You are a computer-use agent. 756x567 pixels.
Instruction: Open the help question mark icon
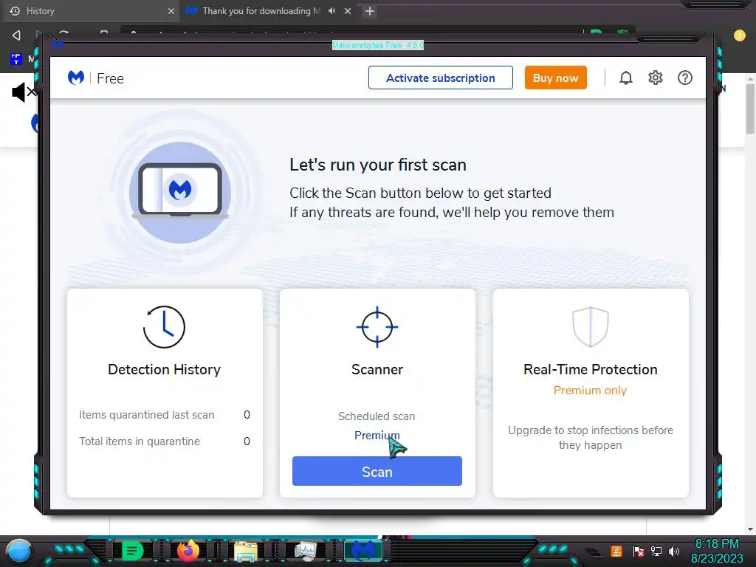684,78
